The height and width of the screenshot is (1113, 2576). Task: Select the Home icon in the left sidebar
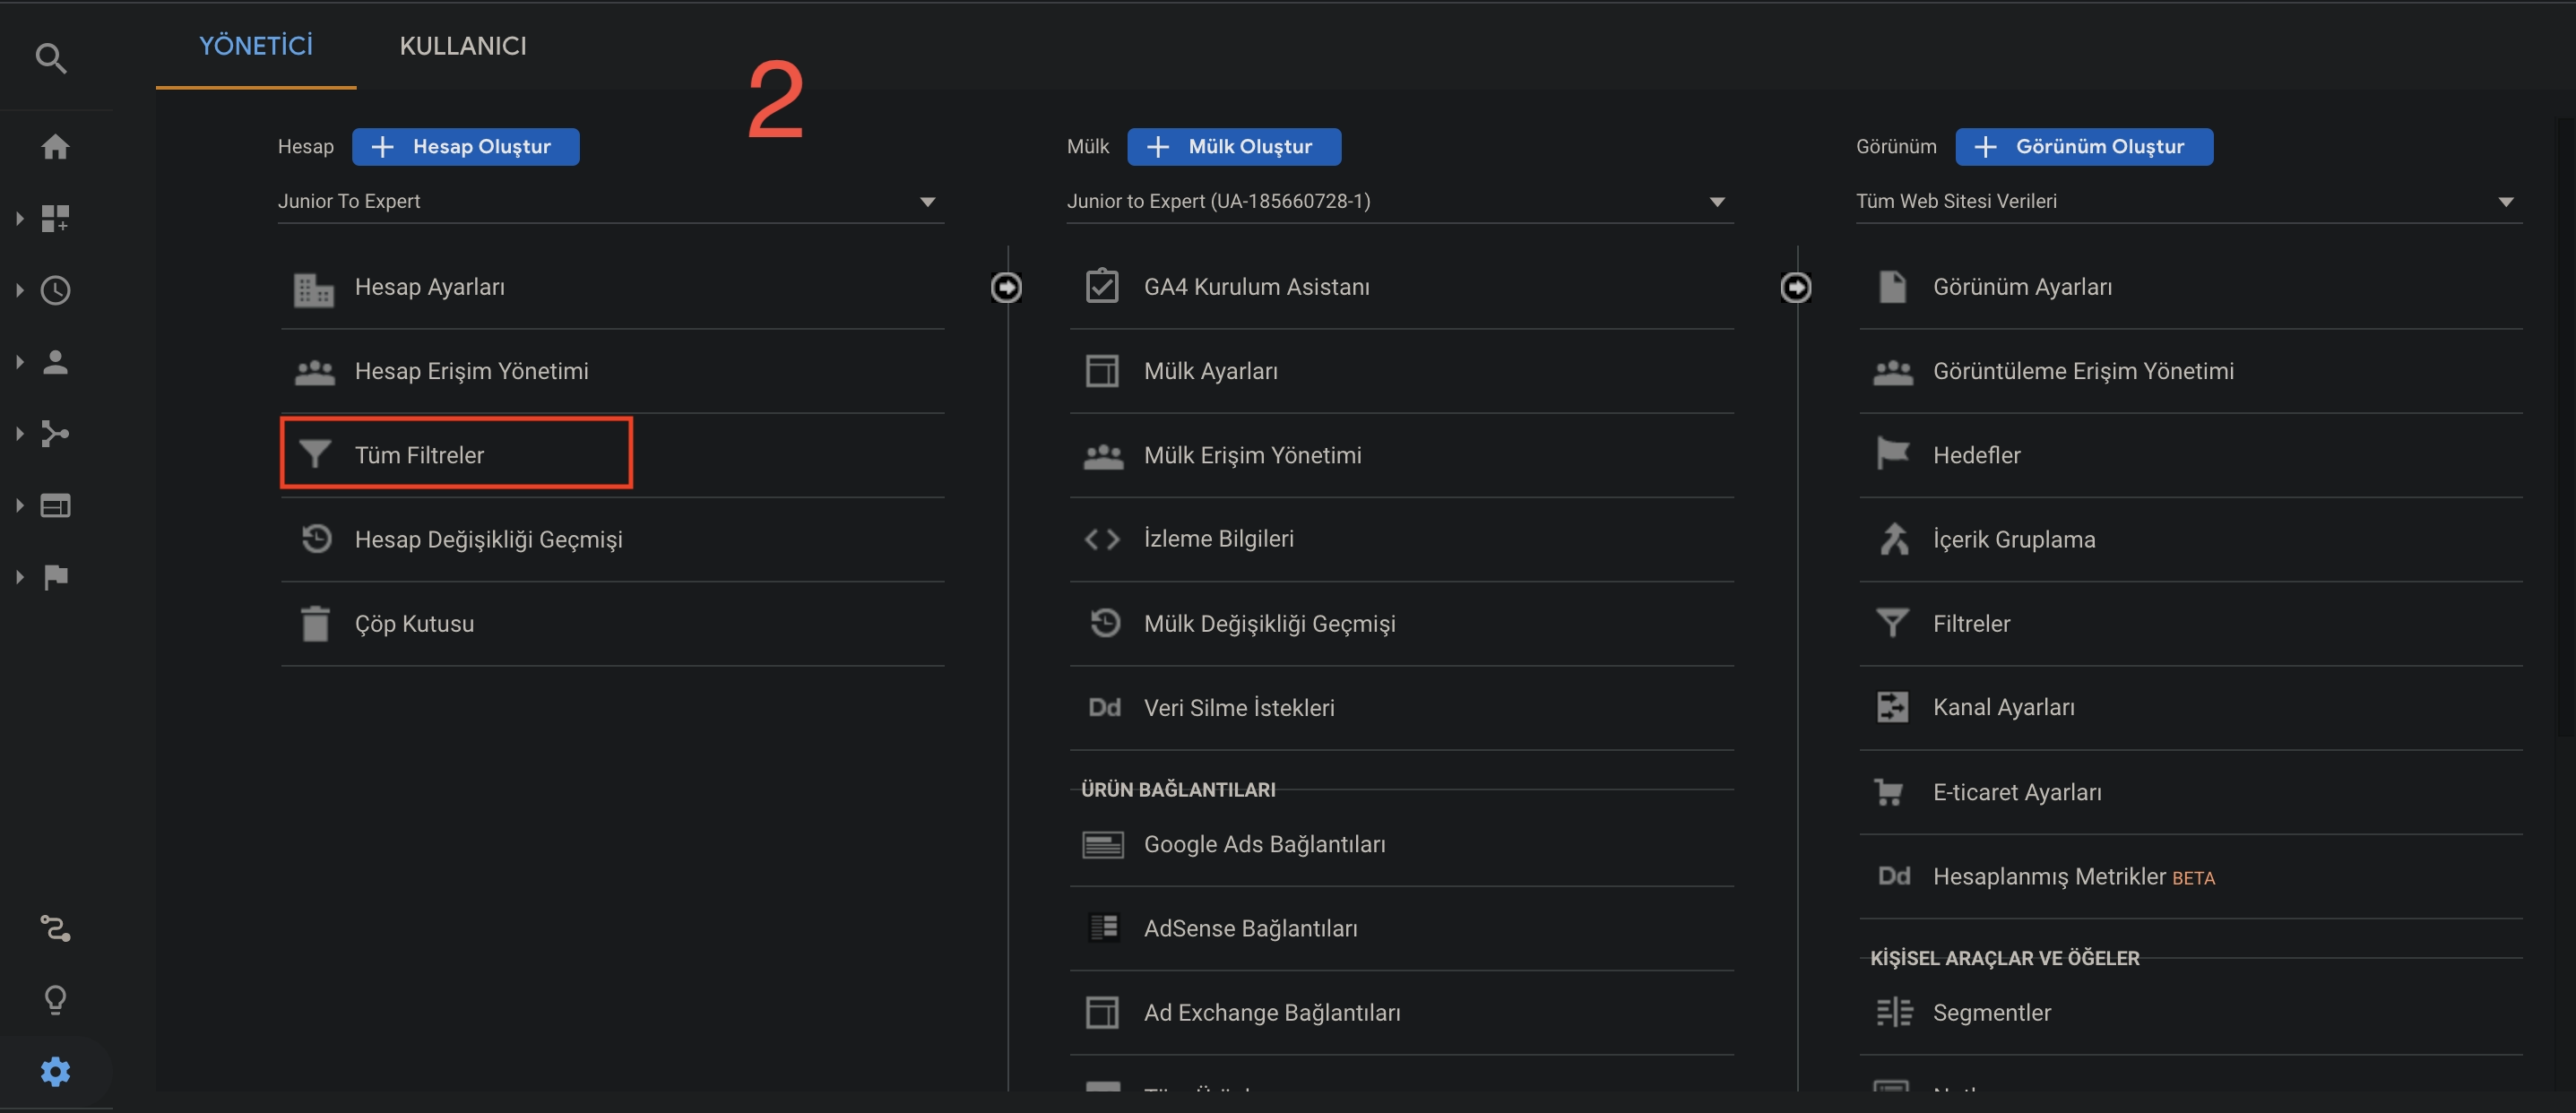(x=56, y=146)
